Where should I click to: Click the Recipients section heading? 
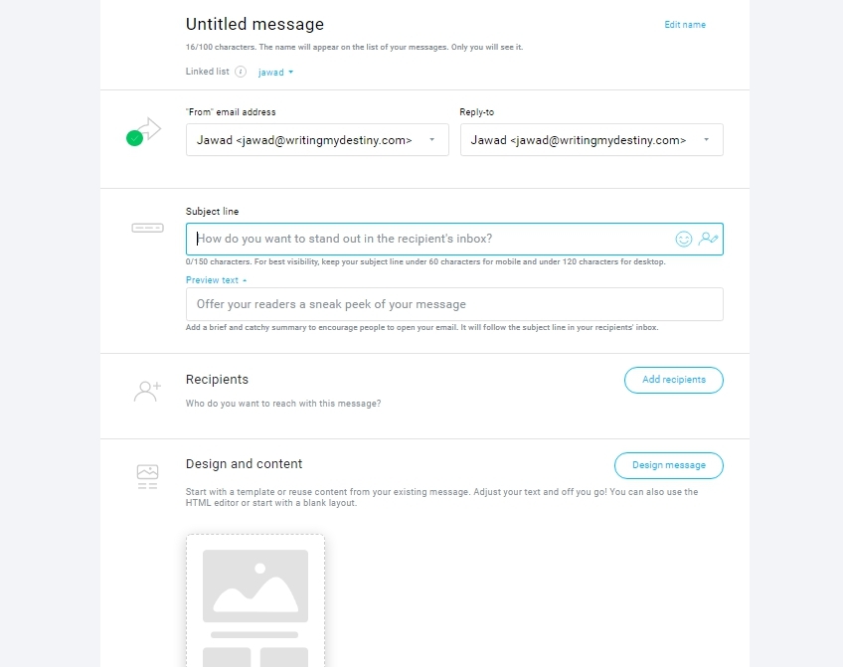217,380
